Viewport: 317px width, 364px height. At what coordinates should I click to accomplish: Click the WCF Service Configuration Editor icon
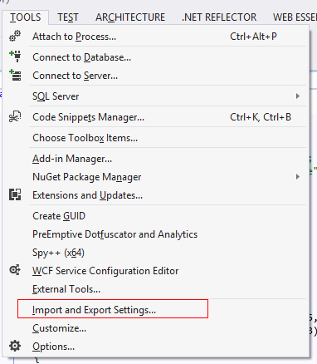pos(15,270)
